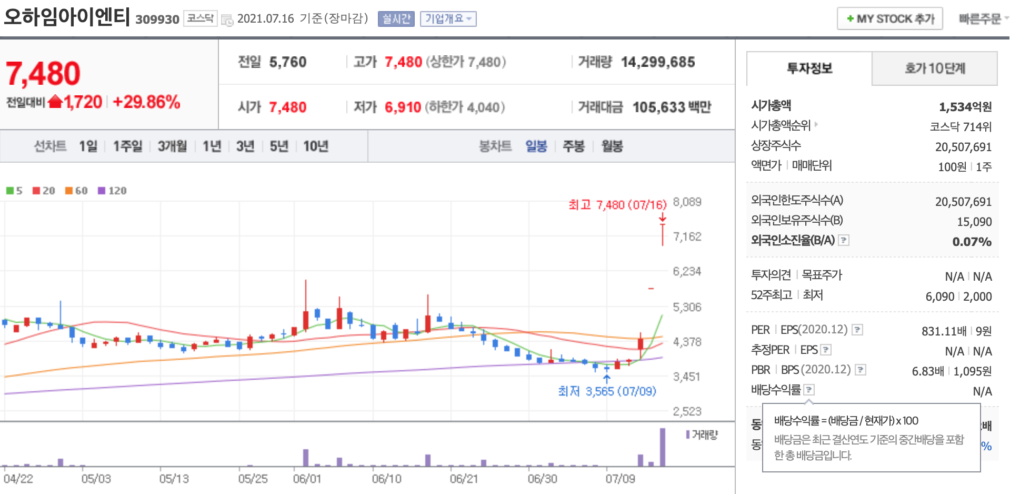Select the 주봉 candle chart
The width and height of the screenshot is (1020, 494).
point(574,146)
